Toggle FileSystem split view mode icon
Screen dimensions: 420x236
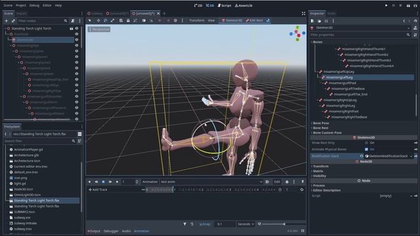[79, 134]
